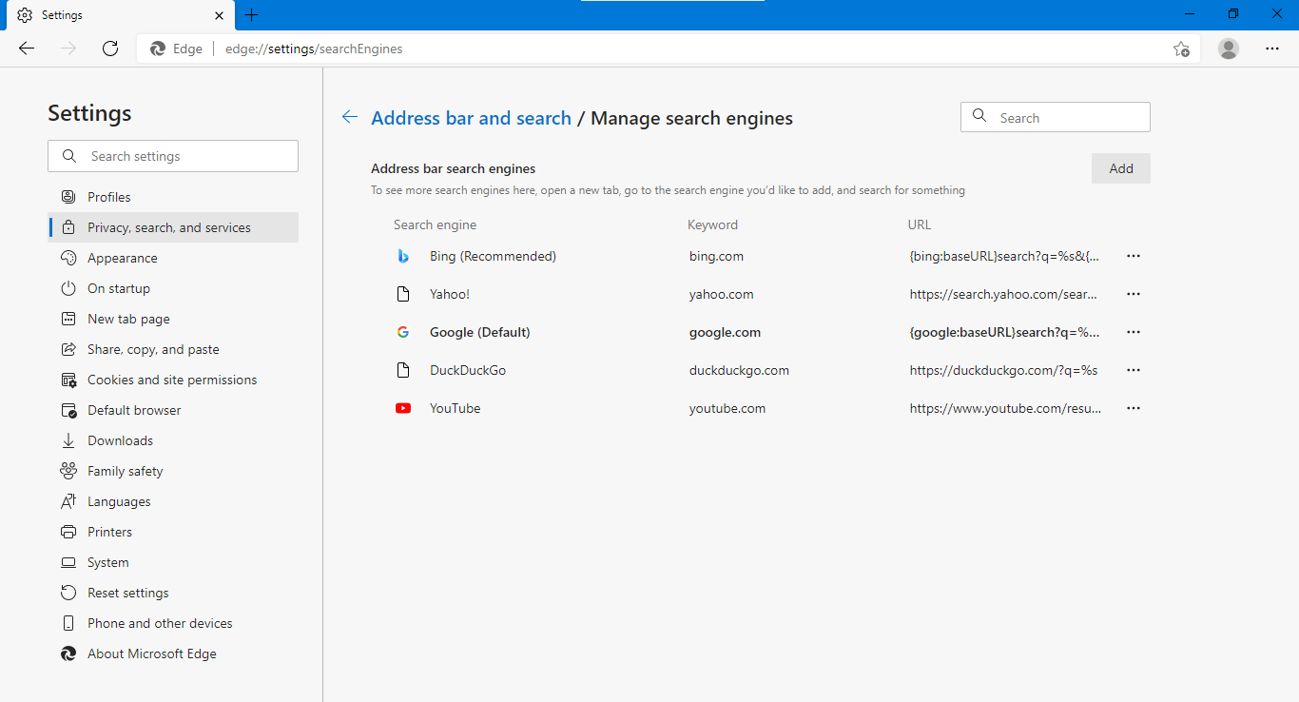Click the Yahoo search URL text
1299x702 pixels.
(1004, 294)
